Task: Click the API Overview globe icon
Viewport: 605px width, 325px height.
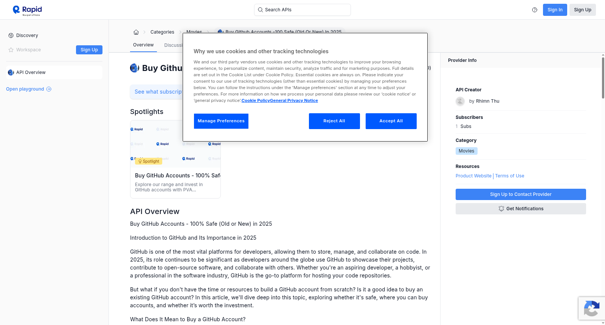Action: [11, 72]
